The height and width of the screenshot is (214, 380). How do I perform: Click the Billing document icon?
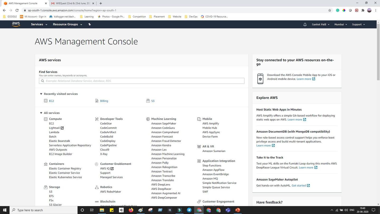97,101
